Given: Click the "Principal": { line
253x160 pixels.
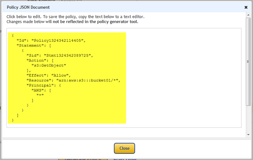Looking at the screenshot, I should [x=43, y=85].
